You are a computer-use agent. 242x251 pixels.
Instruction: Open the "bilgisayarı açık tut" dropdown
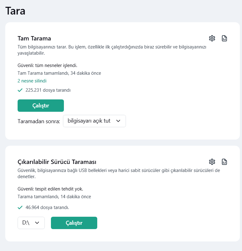click(x=94, y=121)
